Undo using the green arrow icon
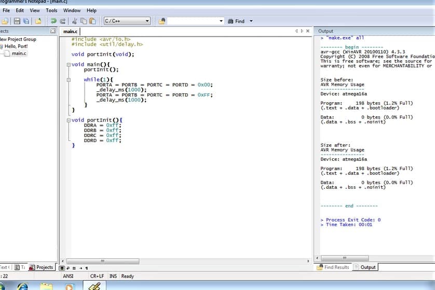435x290 pixels. 53,21
